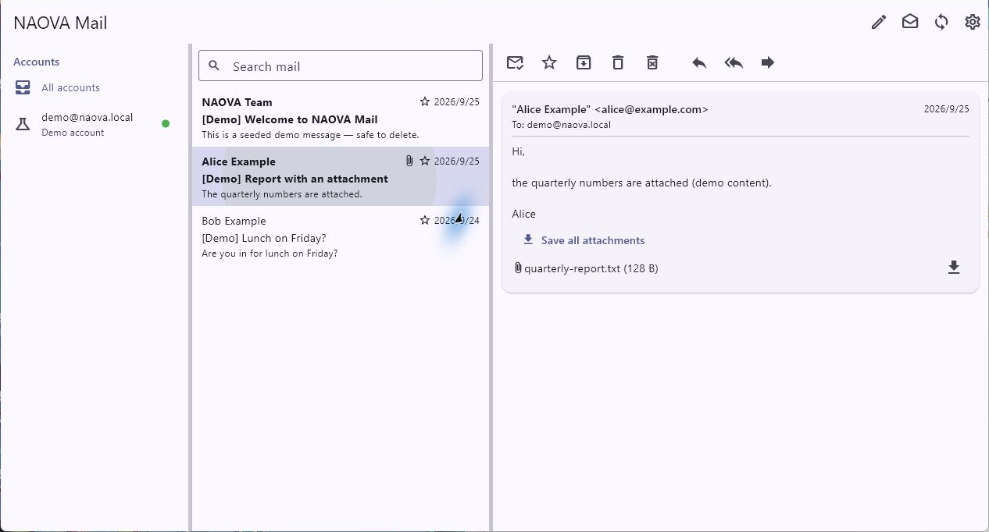989x532 pixels.
Task: Click sender address alice@example.com
Action: [x=652, y=109]
